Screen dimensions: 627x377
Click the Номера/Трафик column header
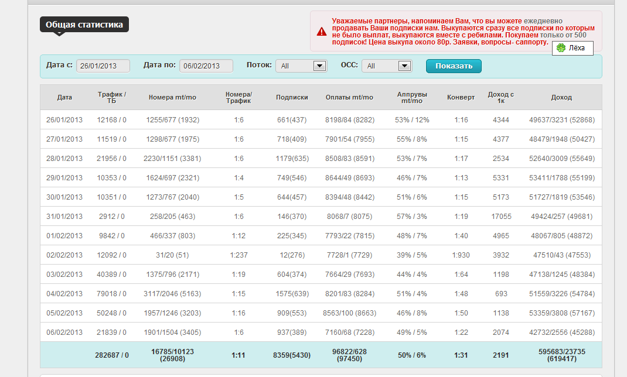[238, 97]
